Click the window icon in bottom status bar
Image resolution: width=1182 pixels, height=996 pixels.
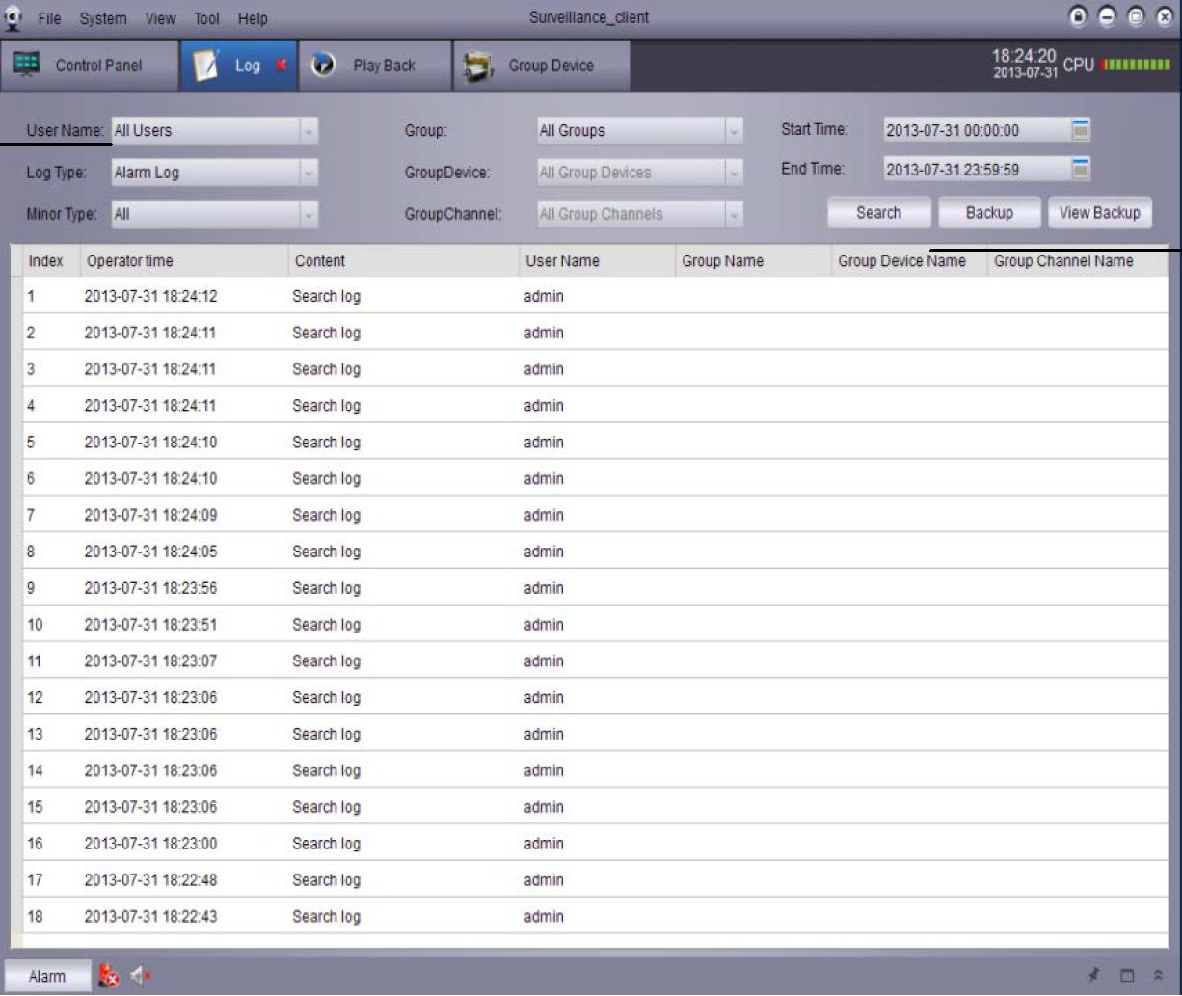click(x=1126, y=976)
